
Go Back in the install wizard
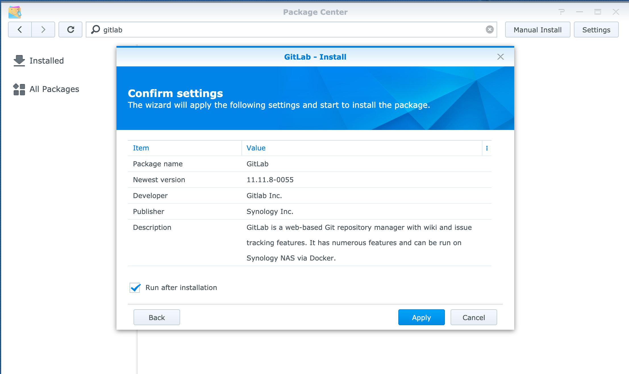tap(157, 317)
